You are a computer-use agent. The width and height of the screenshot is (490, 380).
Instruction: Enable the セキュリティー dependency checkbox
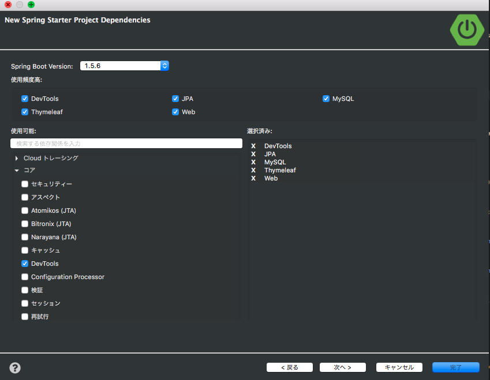pos(25,184)
